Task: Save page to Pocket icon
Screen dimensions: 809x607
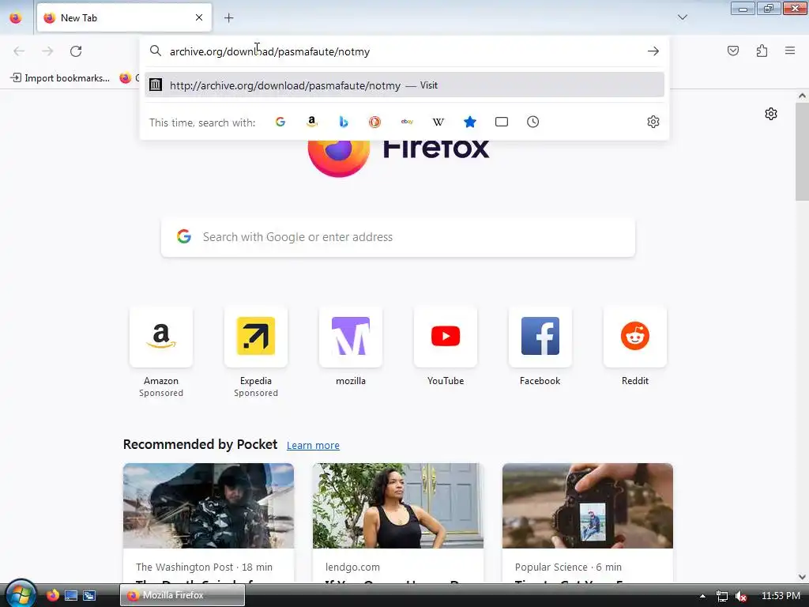Action: (732, 51)
